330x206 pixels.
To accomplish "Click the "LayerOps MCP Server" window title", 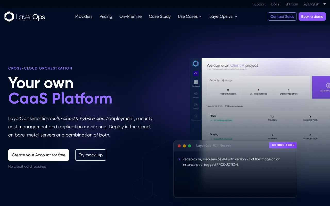I will pyautogui.click(x=214, y=146).
